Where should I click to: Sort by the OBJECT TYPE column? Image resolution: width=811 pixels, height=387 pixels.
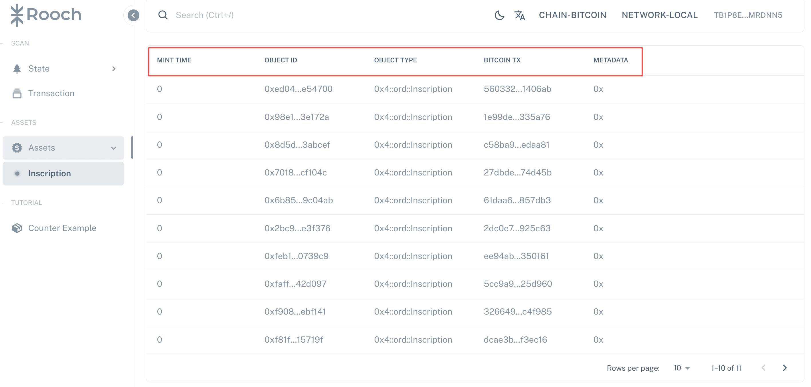tap(395, 60)
